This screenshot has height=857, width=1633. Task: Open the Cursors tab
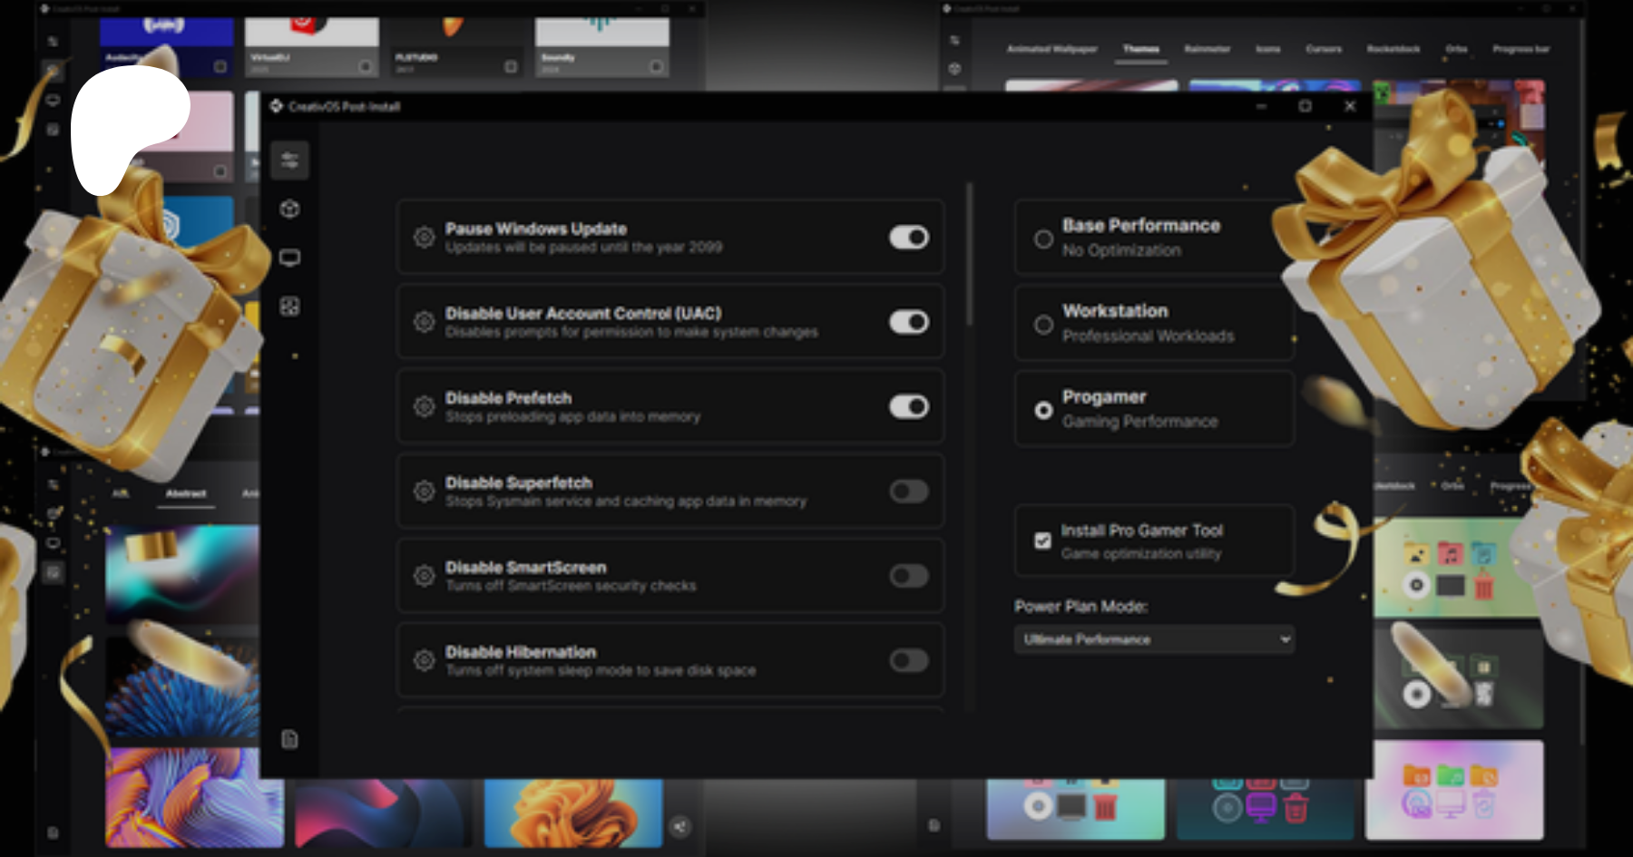[1323, 49]
